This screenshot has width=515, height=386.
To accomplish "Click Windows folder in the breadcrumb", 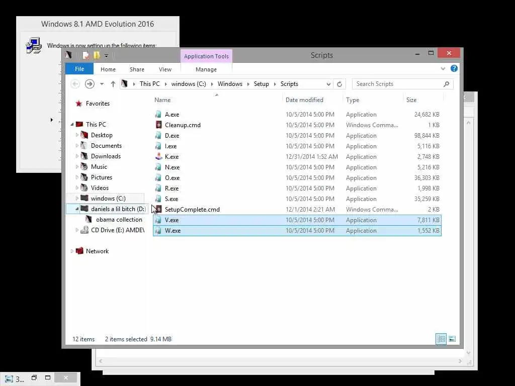I will coord(230,84).
